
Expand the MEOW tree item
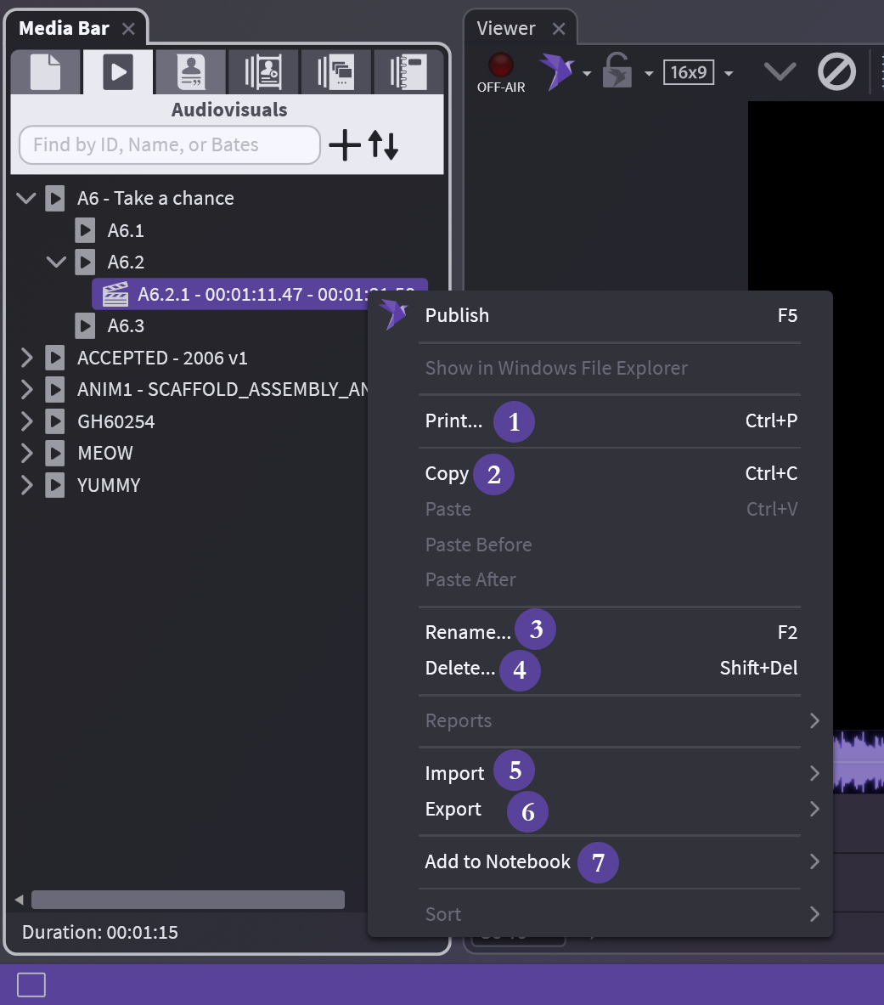tap(26, 454)
